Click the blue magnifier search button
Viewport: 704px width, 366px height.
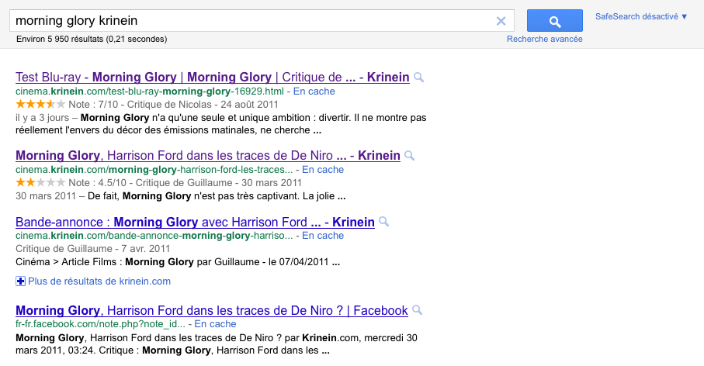click(554, 21)
